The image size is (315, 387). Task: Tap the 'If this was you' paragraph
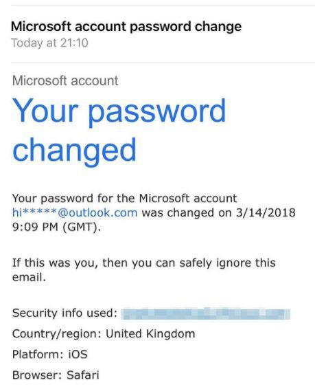point(144,270)
